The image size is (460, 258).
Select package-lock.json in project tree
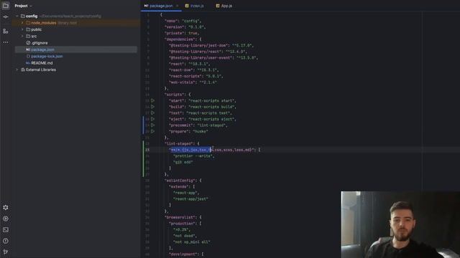click(47, 56)
